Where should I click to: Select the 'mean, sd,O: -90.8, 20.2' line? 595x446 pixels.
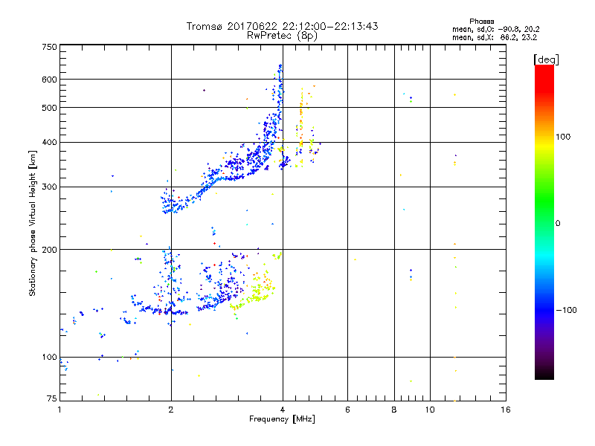point(495,29)
